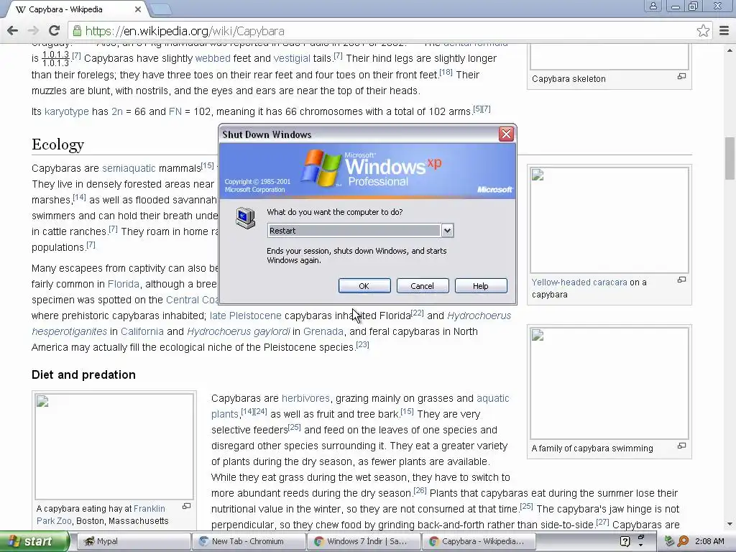Image resolution: width=736 pixels, height=552 pixels.
Task: Confirm shutdown dialog with OK
Action: 364,286
